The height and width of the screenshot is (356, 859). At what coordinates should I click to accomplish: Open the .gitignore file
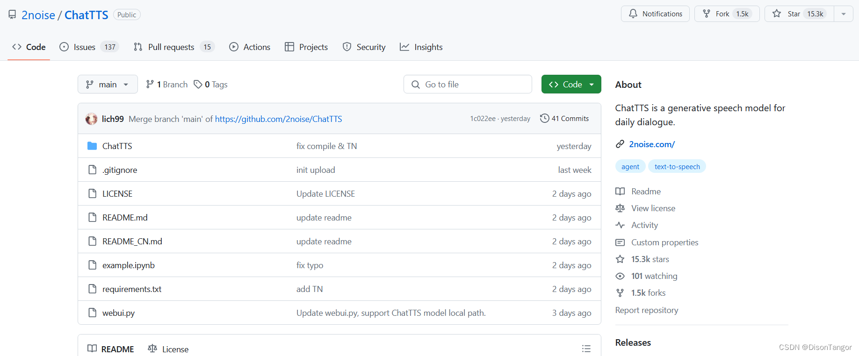(120, 170)
